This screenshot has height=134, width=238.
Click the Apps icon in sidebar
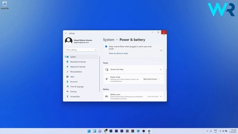(x=67, y=77)
